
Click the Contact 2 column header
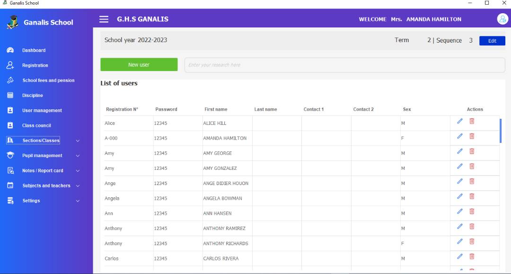click(x=363, y=109)
